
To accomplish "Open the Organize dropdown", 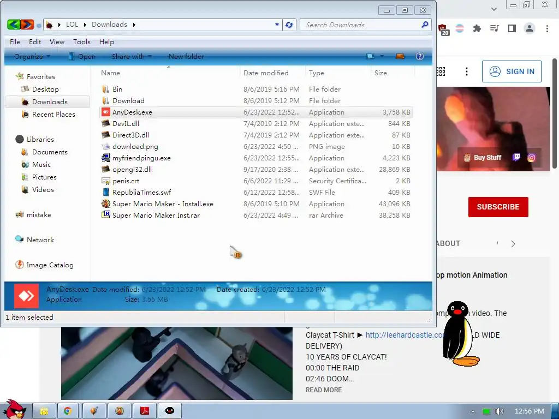I will click(32, 56).
